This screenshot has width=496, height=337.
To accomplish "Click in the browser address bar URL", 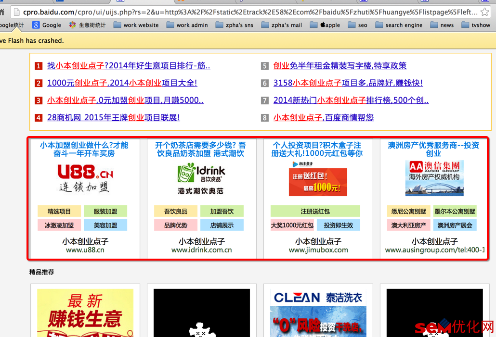I will tap(250, 12).
